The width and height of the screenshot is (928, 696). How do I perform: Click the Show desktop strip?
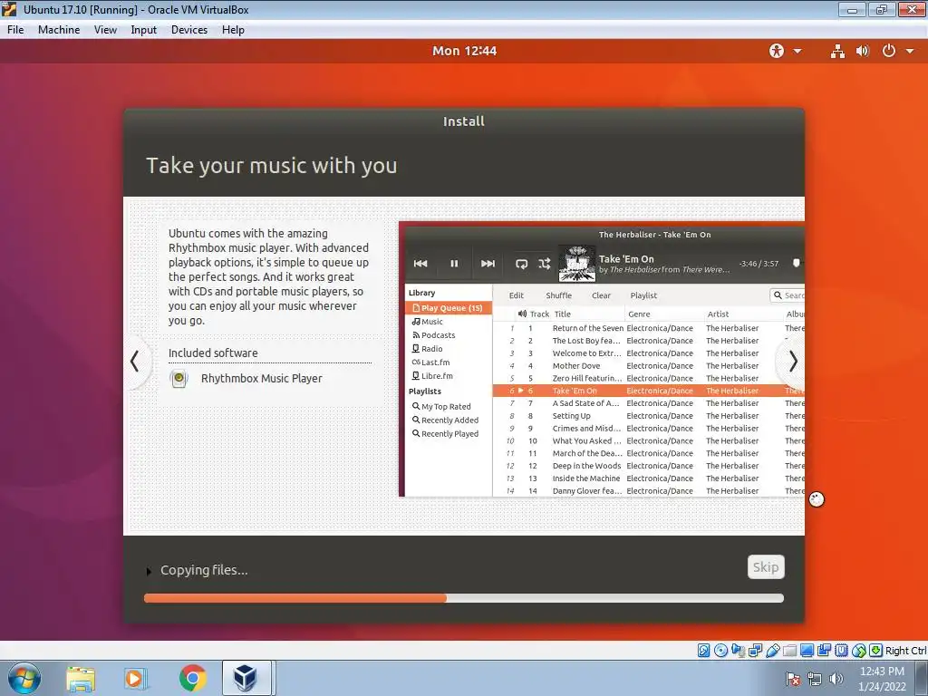coord(923,679)
